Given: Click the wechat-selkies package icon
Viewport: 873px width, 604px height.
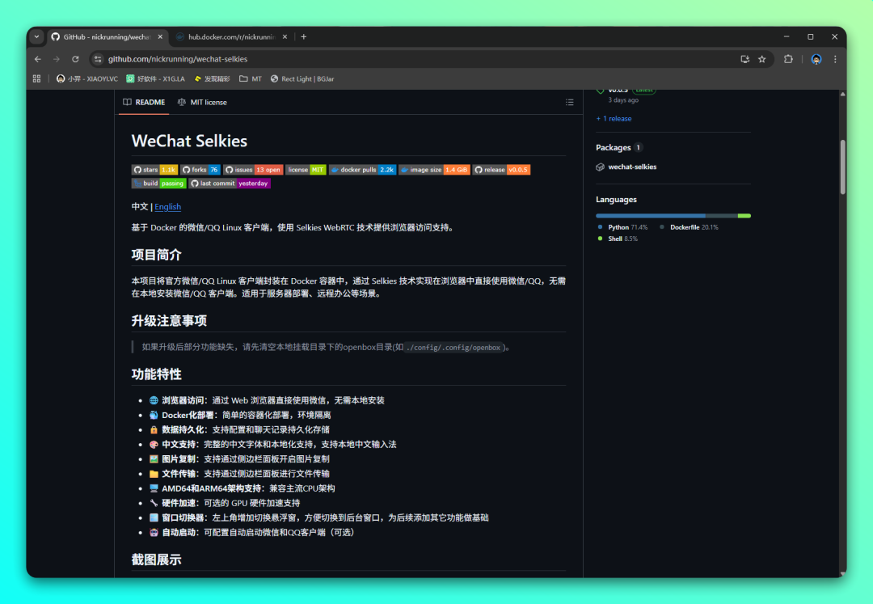Looking at the screenshot, I should click(600, 167).
